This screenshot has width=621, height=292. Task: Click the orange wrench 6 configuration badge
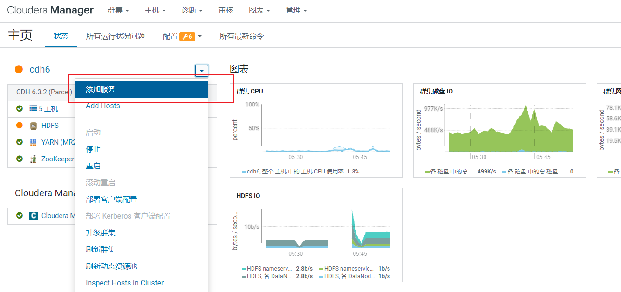(x=187, y=36)
